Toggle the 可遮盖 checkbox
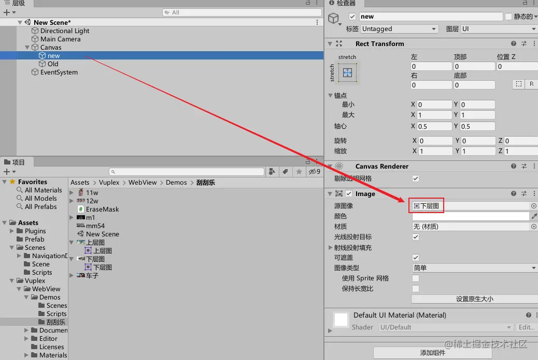Viewport: 538px width, 360px height. 416,258
